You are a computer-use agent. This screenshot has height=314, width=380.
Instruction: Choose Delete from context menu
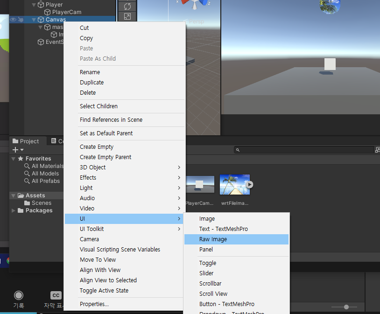coord(124,92)
